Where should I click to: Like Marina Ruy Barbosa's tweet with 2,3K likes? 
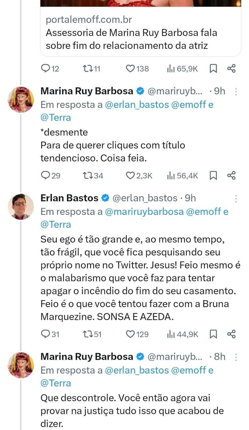131,176
